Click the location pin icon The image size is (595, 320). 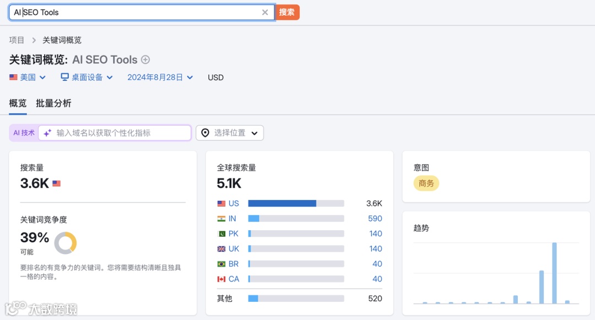pos(205,133)
